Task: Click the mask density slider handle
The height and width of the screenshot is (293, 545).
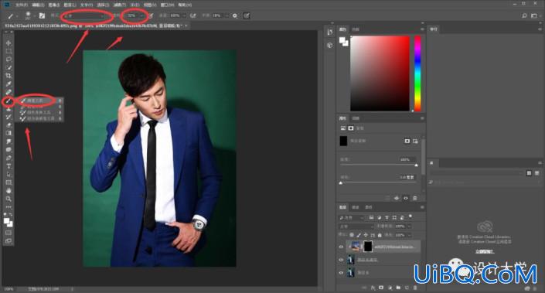Action: 416,165
